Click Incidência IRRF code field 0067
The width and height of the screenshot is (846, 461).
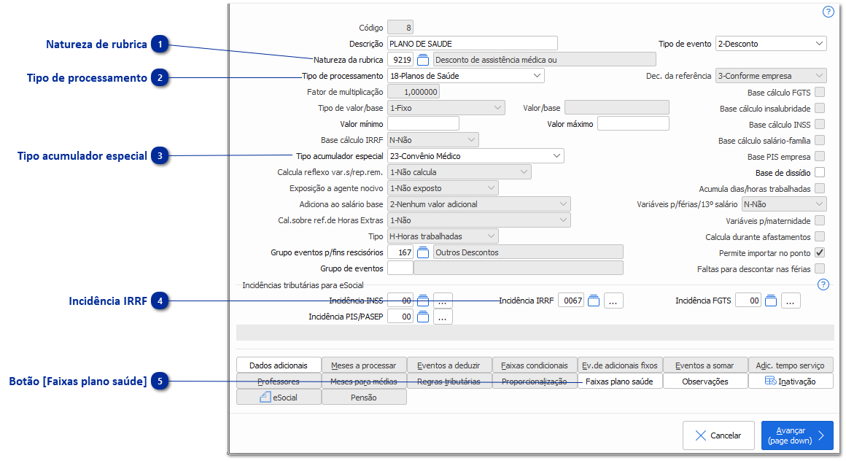(x=571, y=301)
